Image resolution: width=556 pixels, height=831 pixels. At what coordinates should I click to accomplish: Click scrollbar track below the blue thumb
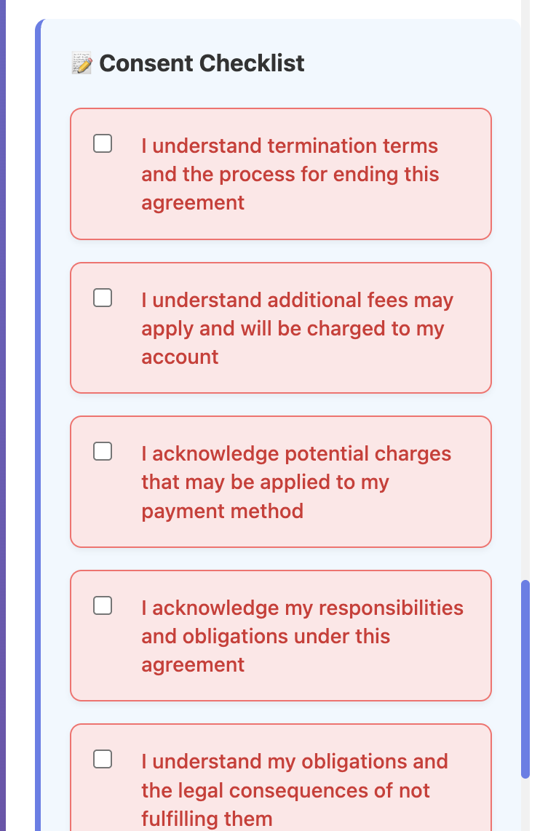(x=525, y=804)
